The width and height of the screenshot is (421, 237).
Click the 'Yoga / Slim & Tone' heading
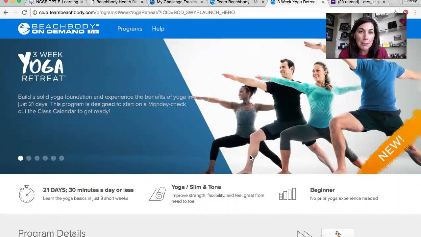click(x=196, y=187)
